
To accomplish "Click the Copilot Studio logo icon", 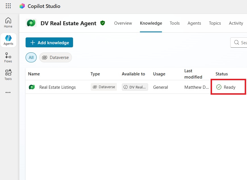I will tap(22, 6).
